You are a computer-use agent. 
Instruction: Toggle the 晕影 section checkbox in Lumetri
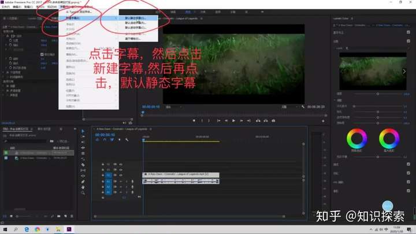tap(408, 191)
